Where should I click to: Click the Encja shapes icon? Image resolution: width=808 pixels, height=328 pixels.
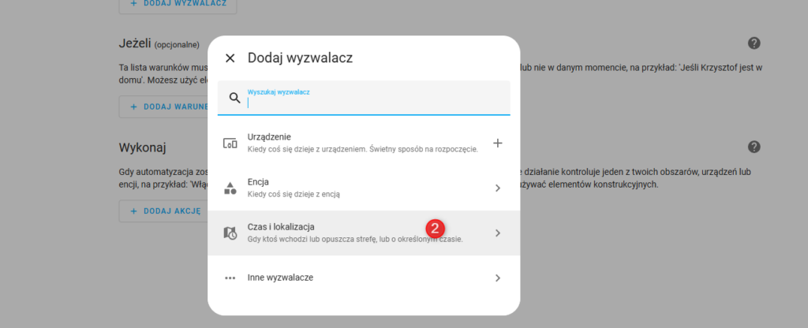pos(230,188)
